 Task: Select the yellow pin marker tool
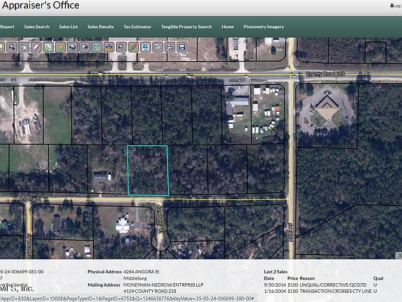(61, 48)
